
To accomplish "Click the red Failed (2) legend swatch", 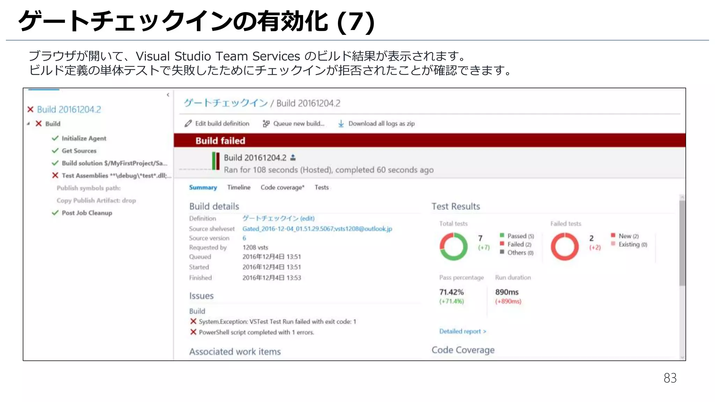I will (x=502, y=244).
